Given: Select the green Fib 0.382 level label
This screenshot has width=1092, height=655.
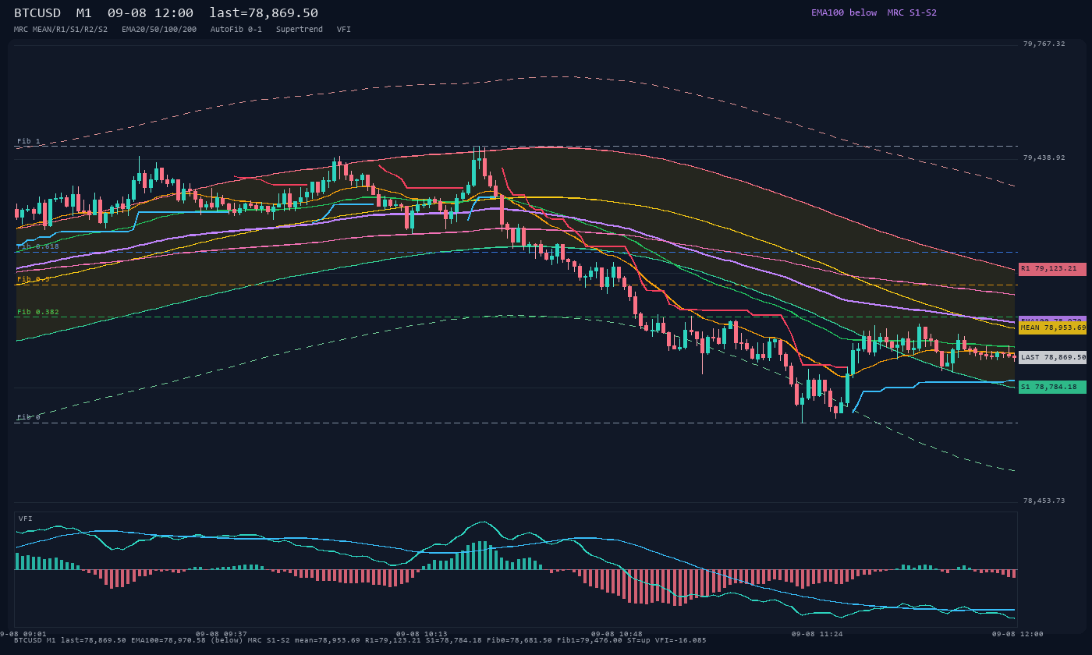Looking at the screenshot, I should [x=38, y=312].
